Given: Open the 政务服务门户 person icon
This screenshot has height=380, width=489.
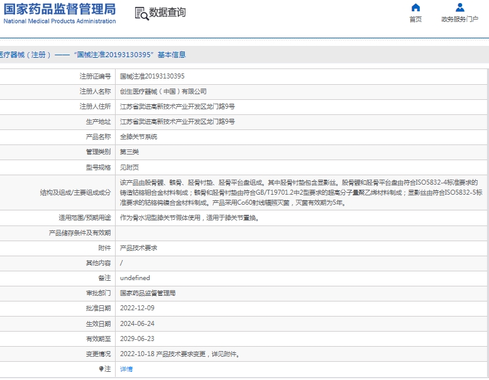Looking at the screenshot, I should point(460,8).
